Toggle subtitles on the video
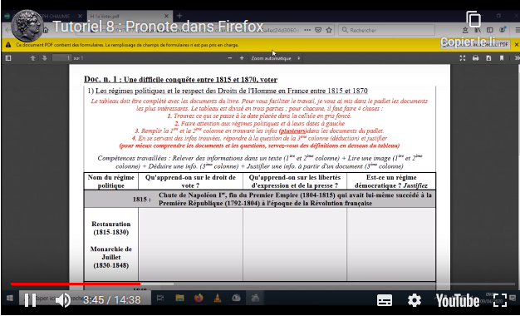Screen dimensions: 520x316 pos(385,300)
